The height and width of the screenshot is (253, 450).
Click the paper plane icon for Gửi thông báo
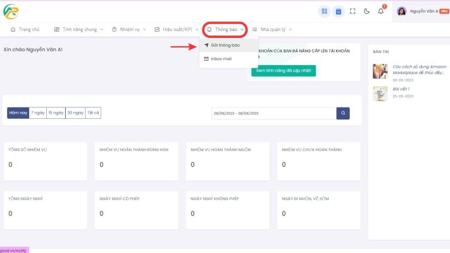(206, 45)
